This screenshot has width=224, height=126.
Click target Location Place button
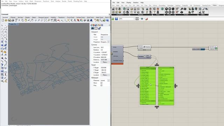point(105,75)
